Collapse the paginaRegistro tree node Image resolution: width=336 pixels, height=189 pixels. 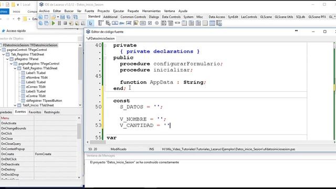(11, 64)
